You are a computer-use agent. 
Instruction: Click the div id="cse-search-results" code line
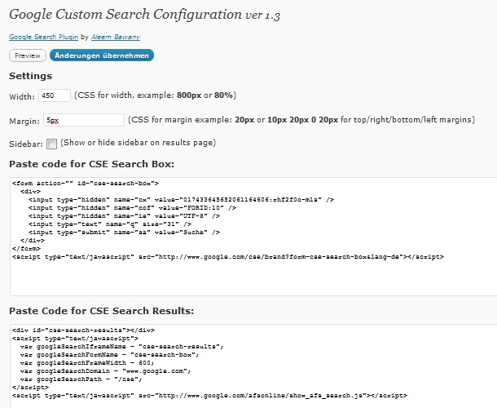click(x=83, y=330)
